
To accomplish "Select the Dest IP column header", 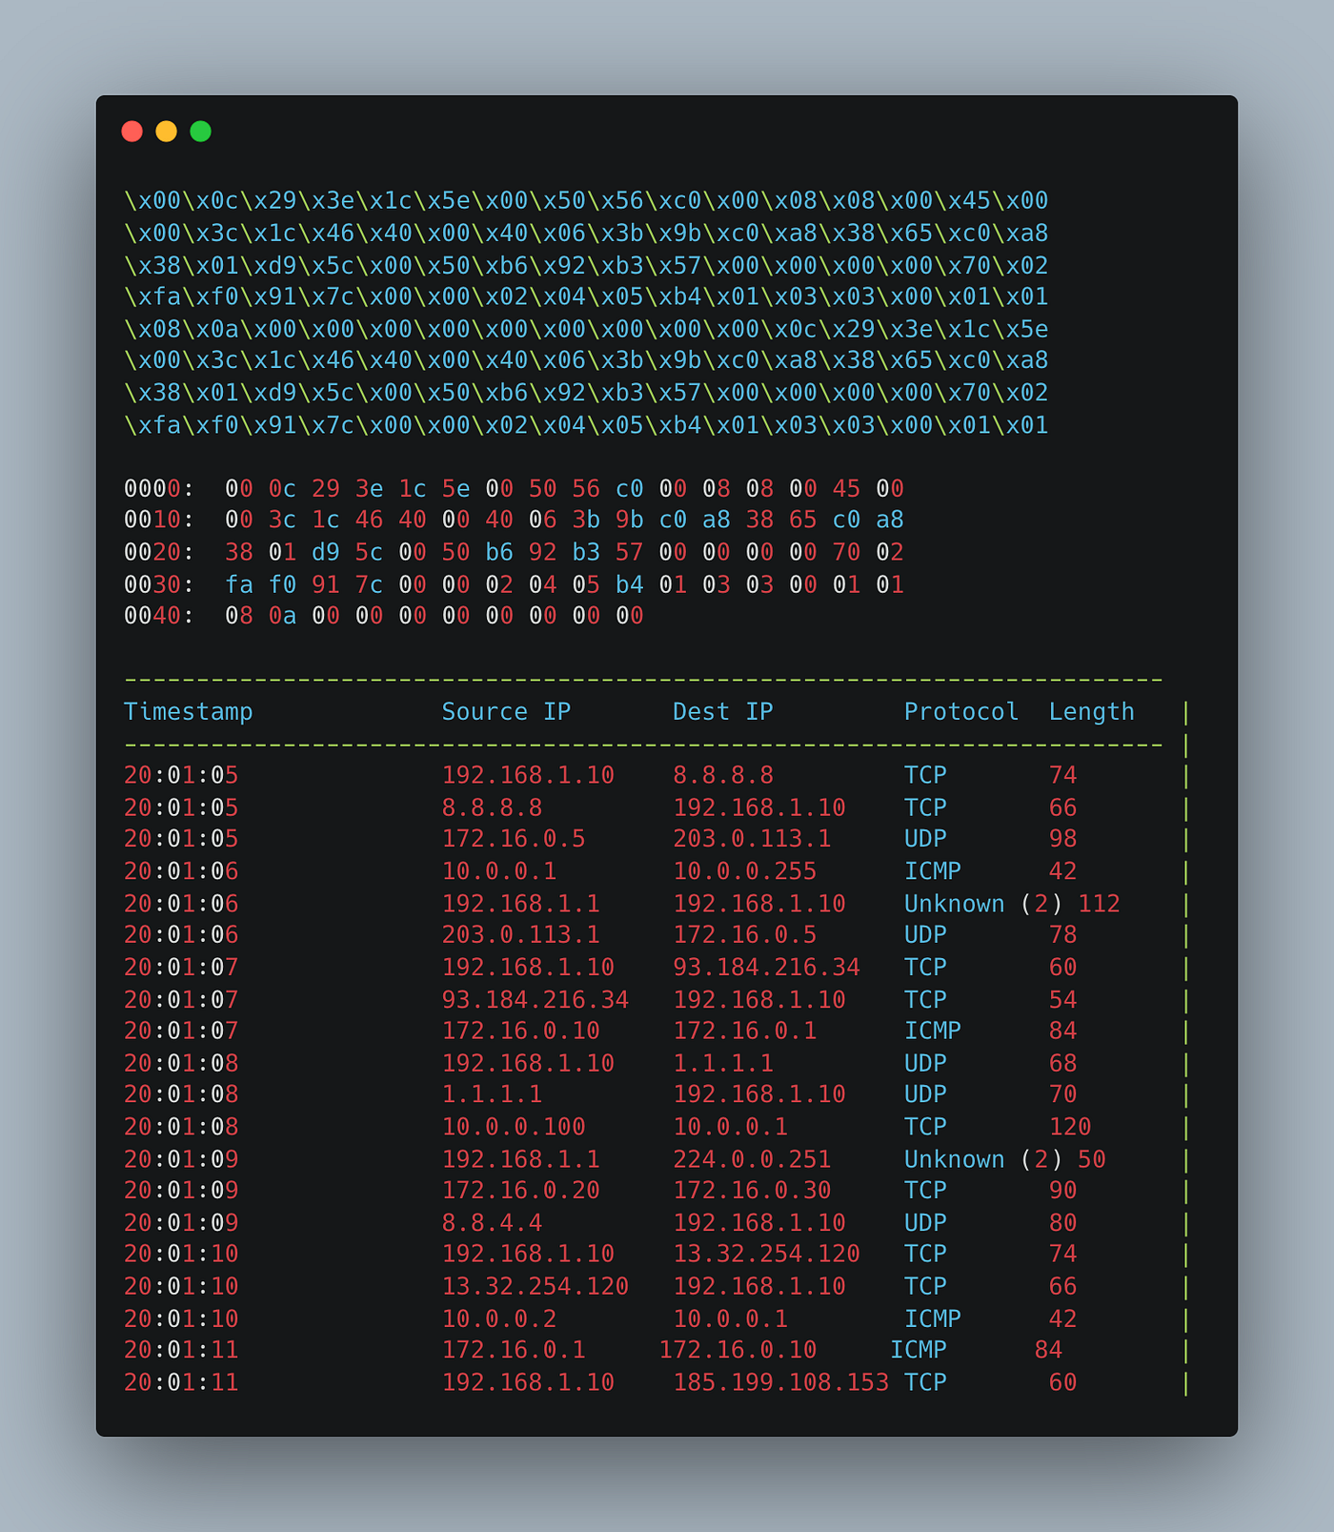I will (722, 712).
